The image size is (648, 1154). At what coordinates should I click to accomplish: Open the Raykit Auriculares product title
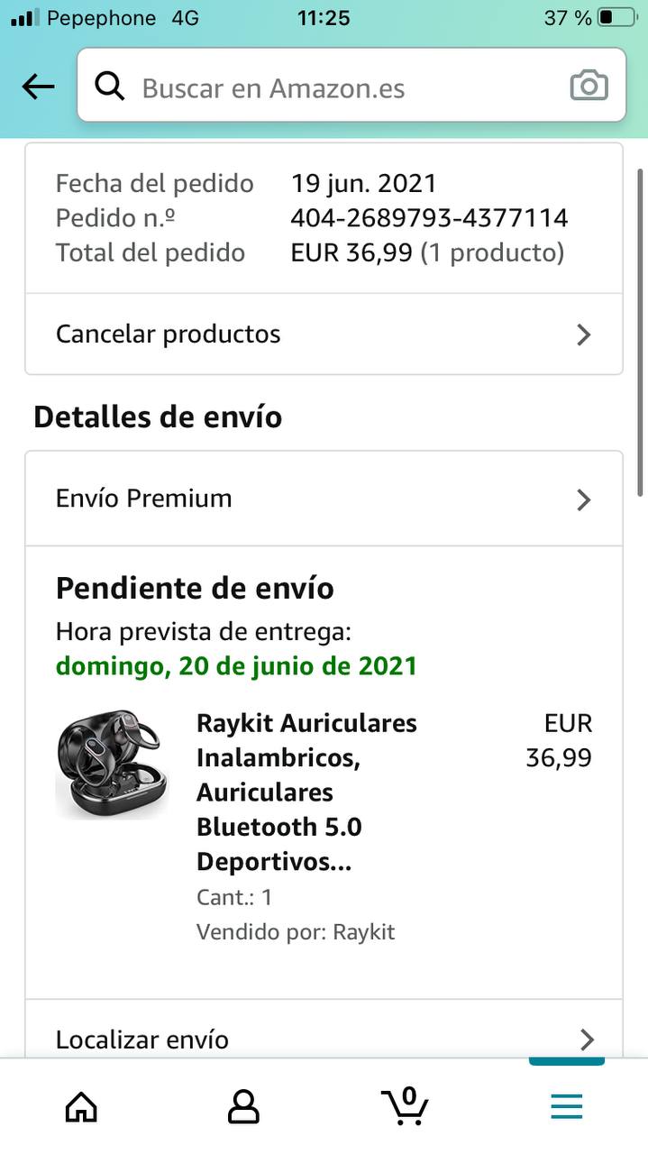[306, 792]
